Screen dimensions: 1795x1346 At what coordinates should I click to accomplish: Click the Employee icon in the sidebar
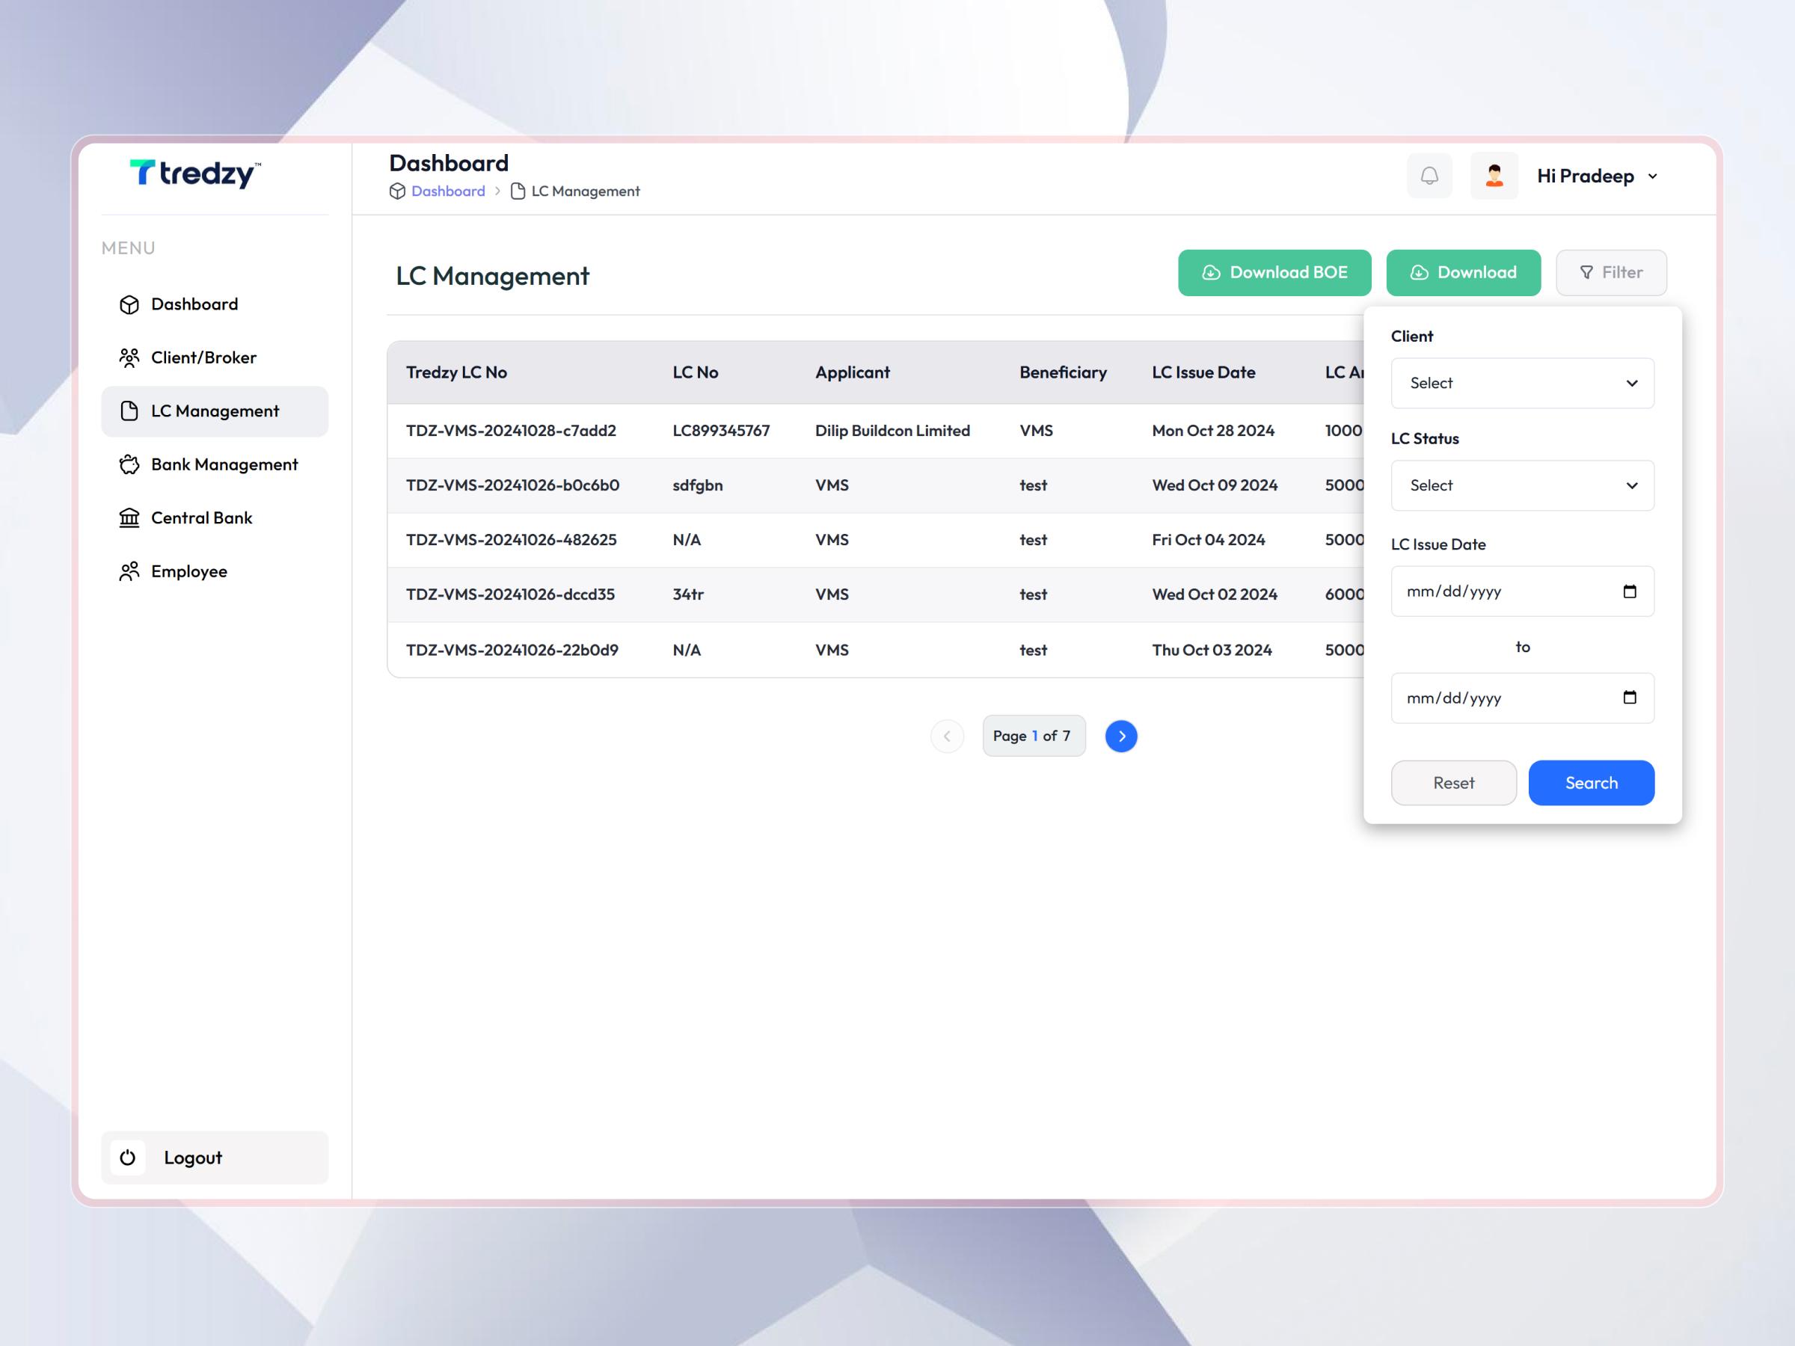130,571
